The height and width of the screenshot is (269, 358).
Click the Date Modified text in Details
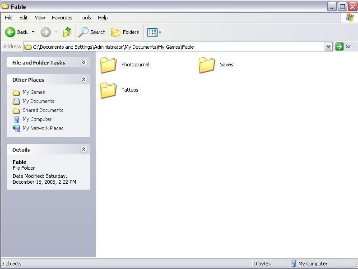pyautogui.click(x=44, y=179)
